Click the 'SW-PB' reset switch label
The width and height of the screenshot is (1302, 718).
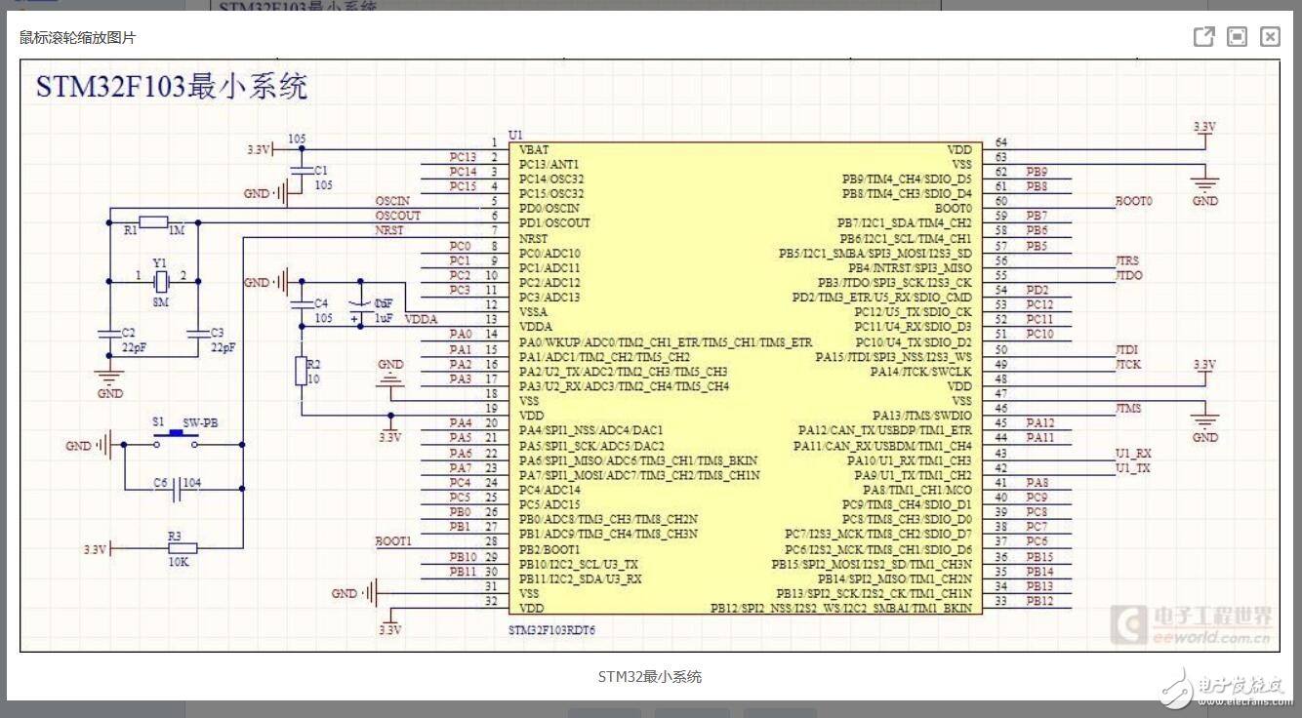[x=202, y=423]
